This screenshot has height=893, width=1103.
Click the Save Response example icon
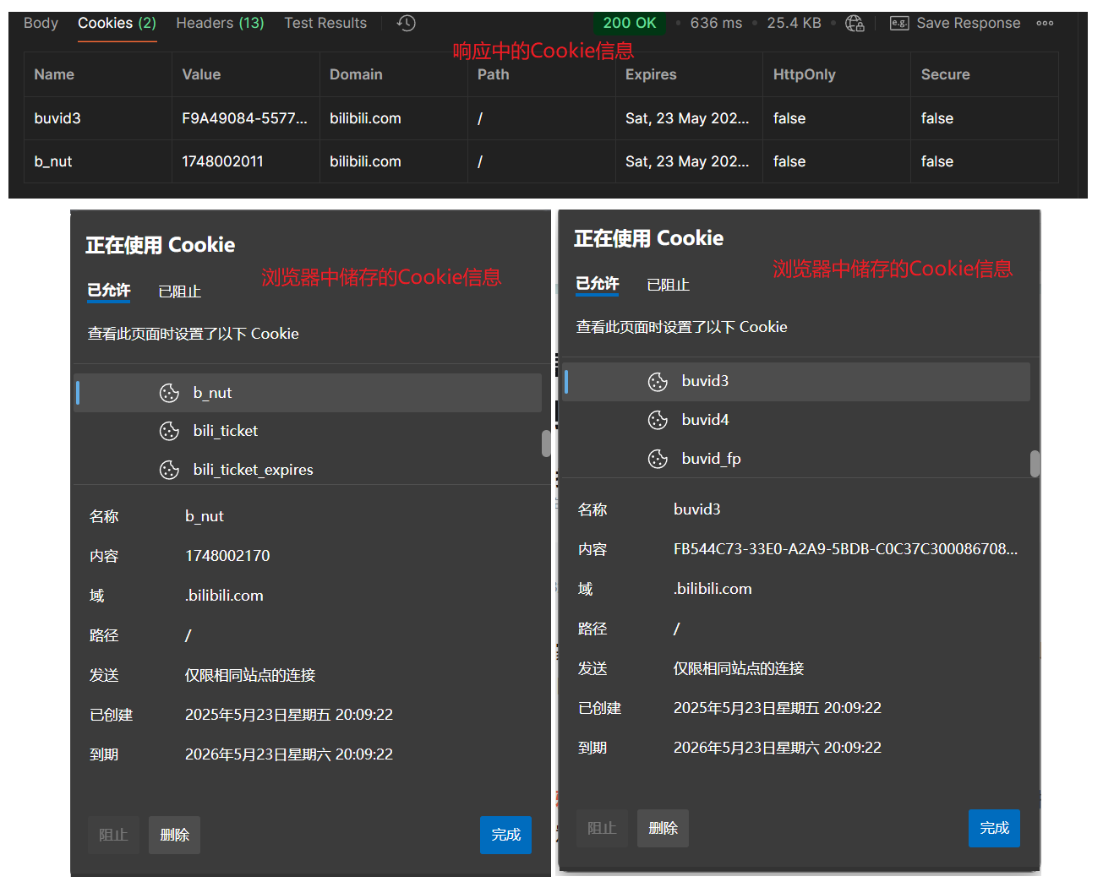(899, 24)
